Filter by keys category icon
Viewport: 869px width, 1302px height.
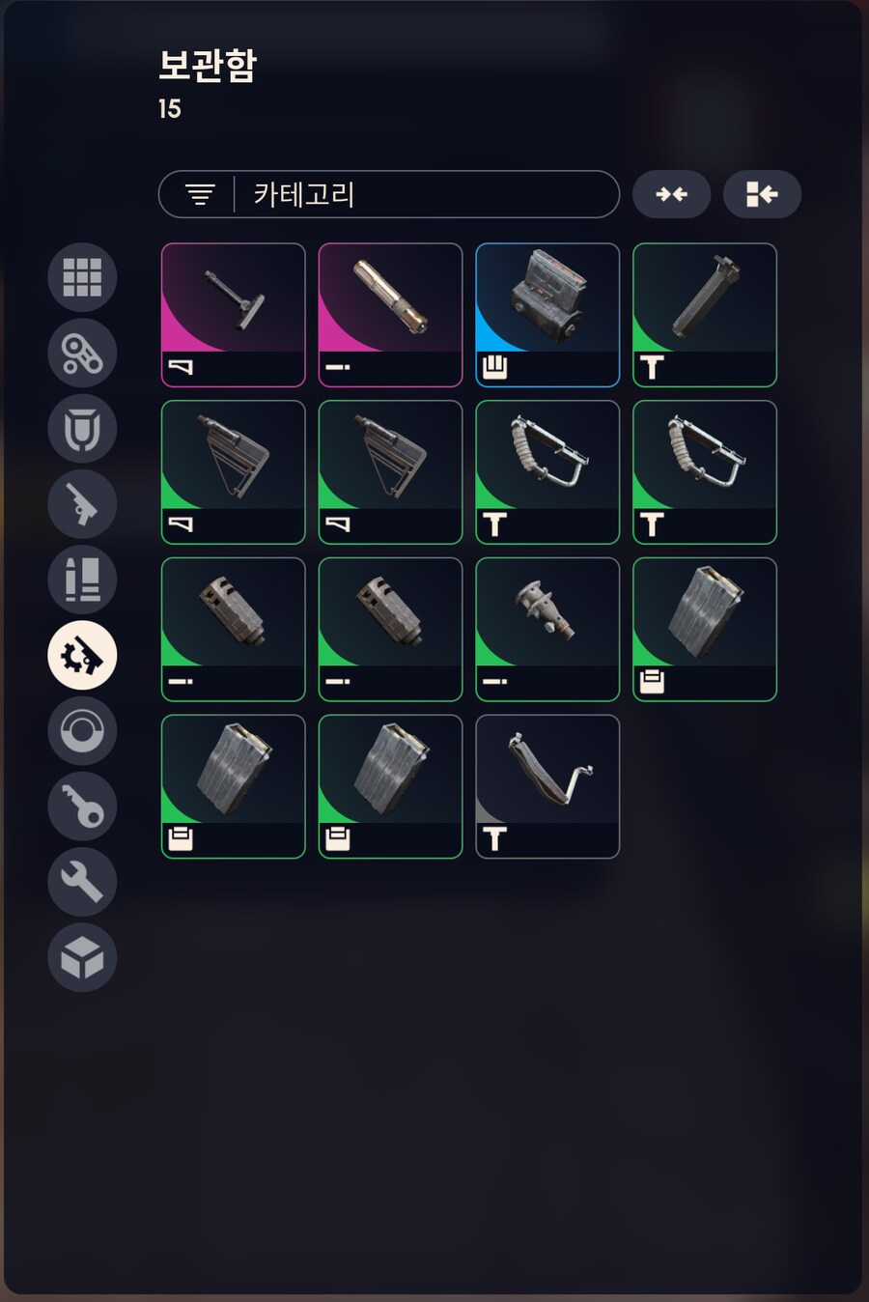pyautogui.click(x=82, y=807)
